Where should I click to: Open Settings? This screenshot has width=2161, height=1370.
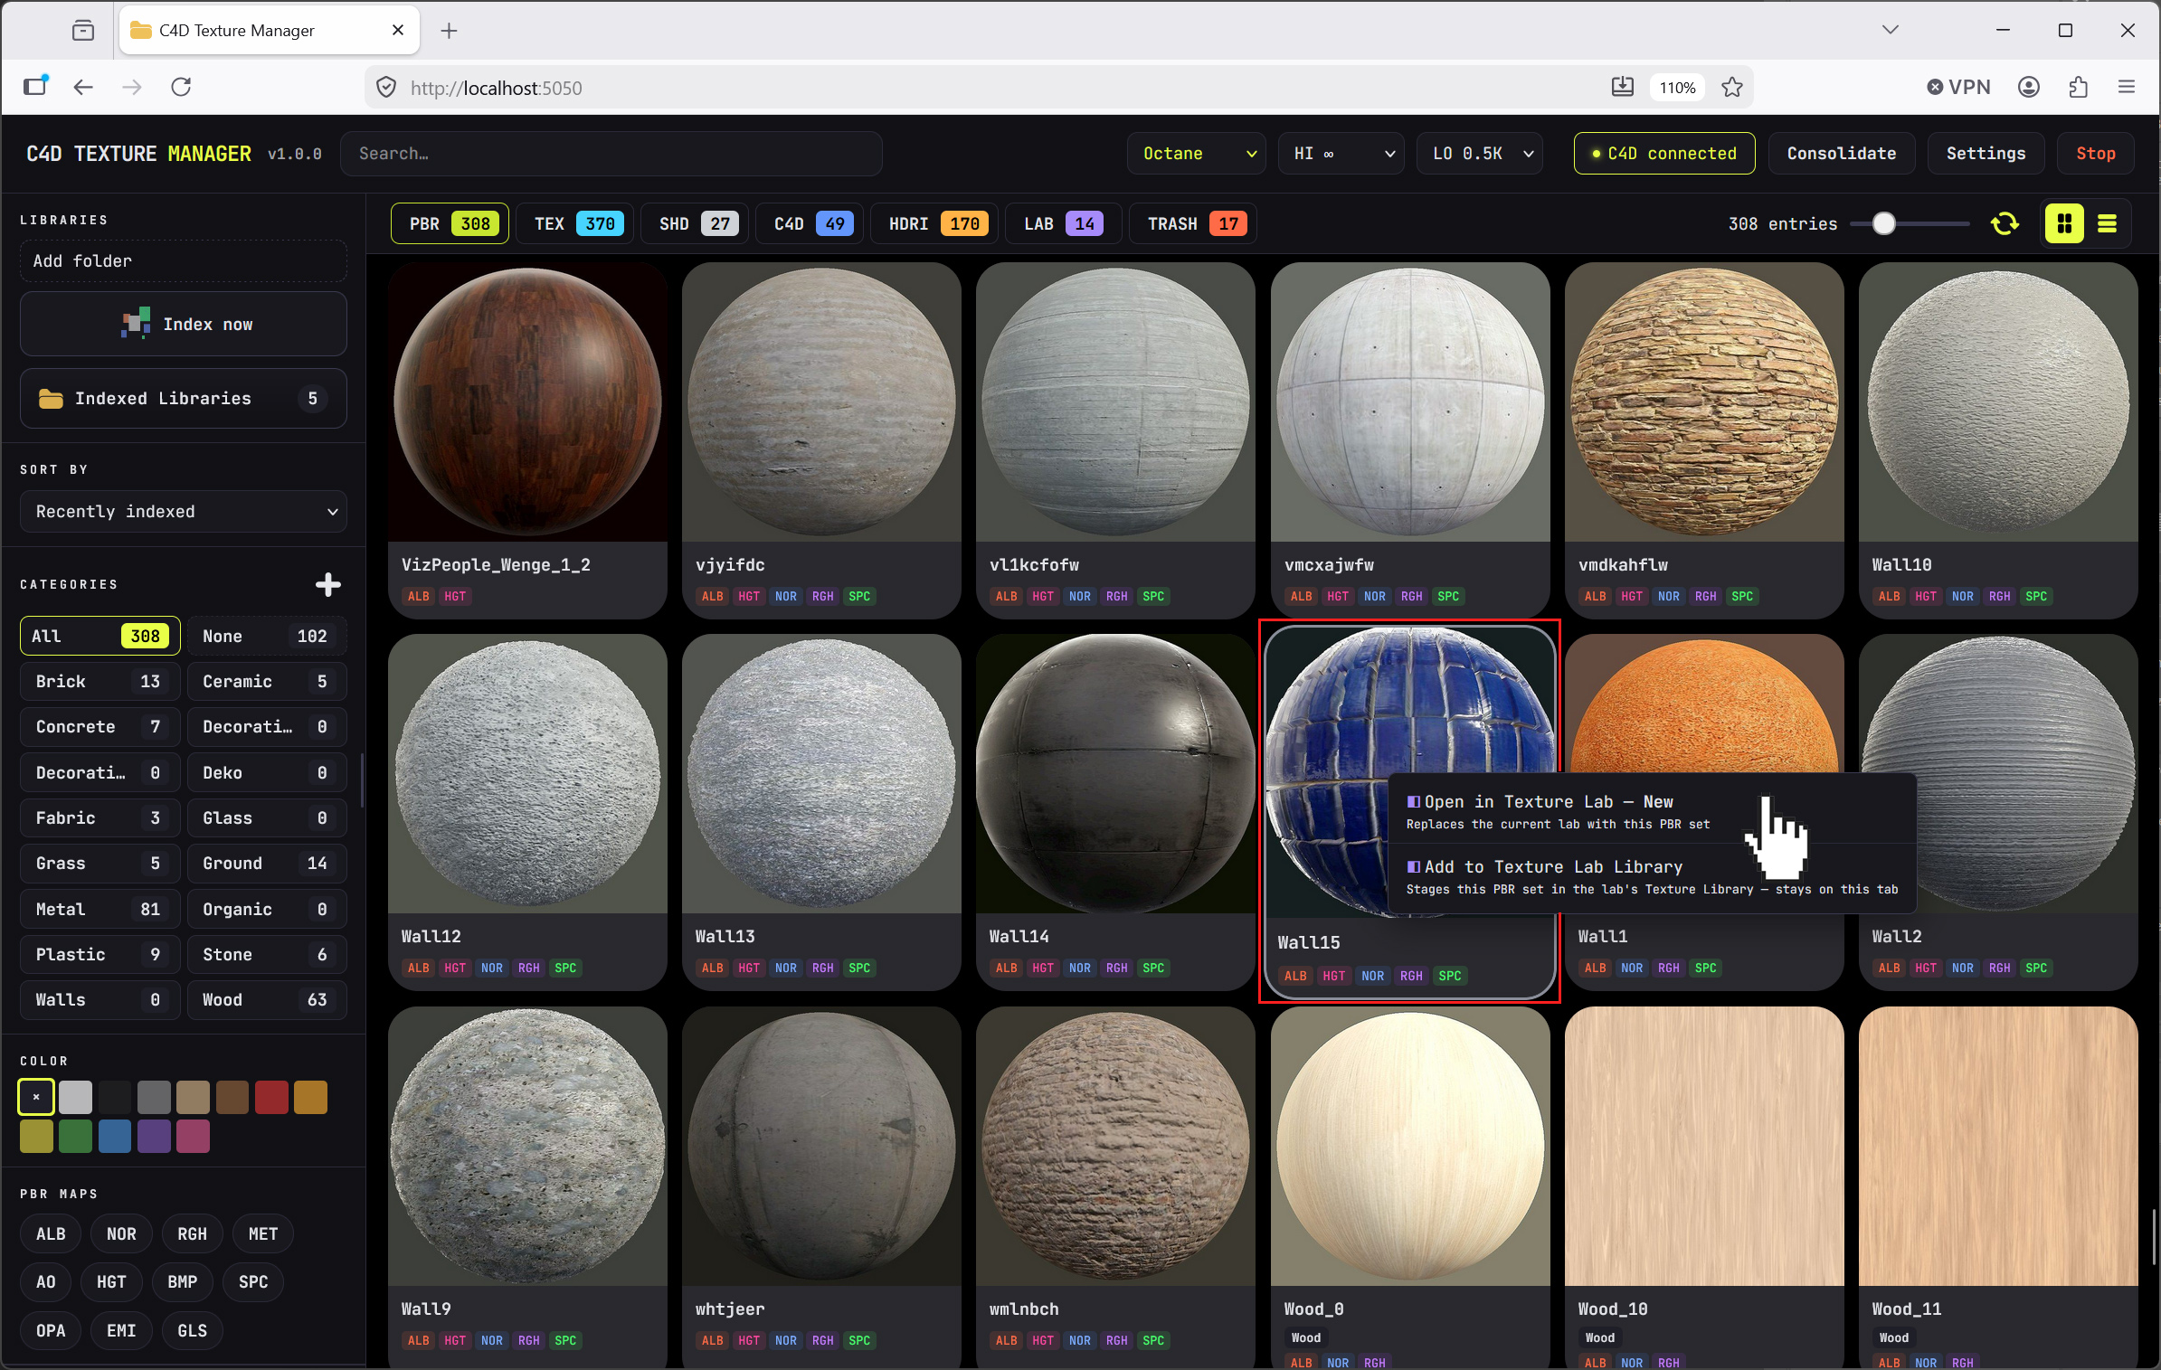(x=1986, y=154)
